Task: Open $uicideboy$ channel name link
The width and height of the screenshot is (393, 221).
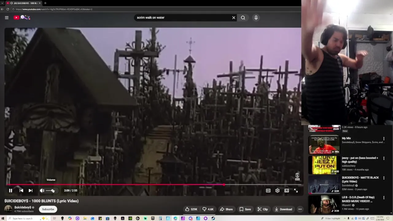Action: [23, 207]
